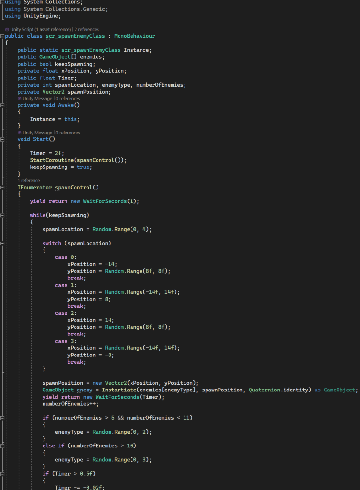Open the '2 references' CodeLens link
The height and width of the screenshot is (490, 360).
coord(87,29)
